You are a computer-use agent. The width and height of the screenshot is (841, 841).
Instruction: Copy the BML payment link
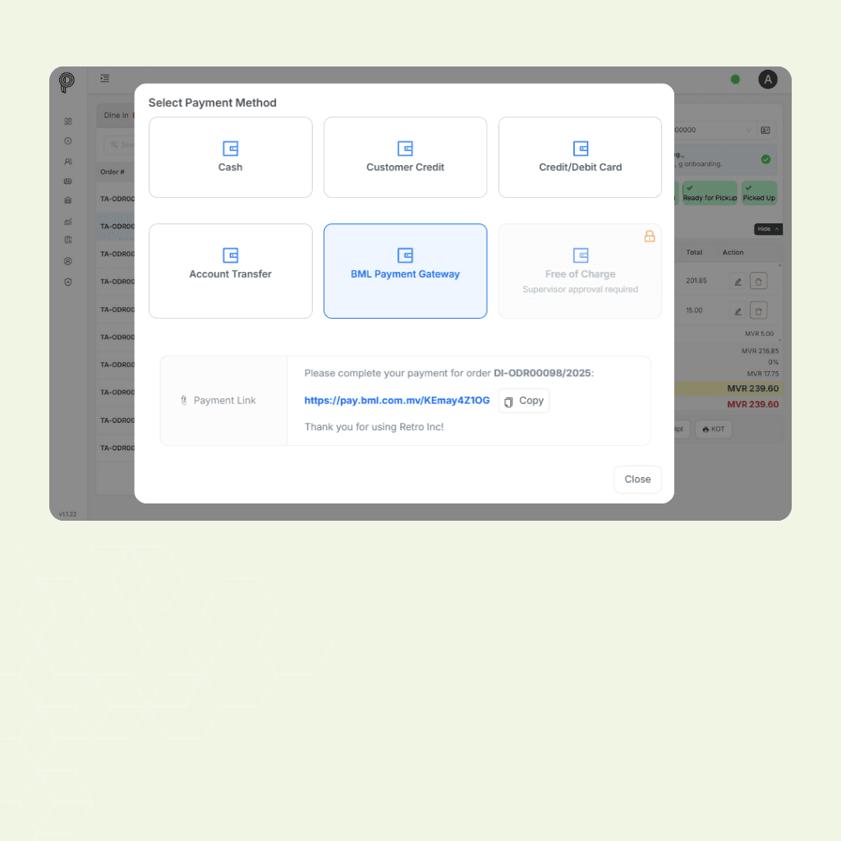[x=523, y=401]
